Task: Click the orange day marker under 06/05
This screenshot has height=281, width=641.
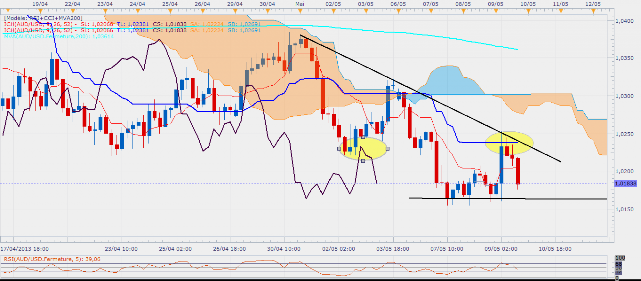Action: click(397, 10)
